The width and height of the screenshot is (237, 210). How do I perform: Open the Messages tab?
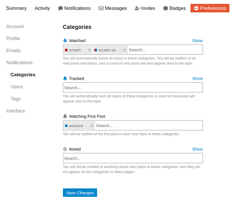(x=113, y=8)
